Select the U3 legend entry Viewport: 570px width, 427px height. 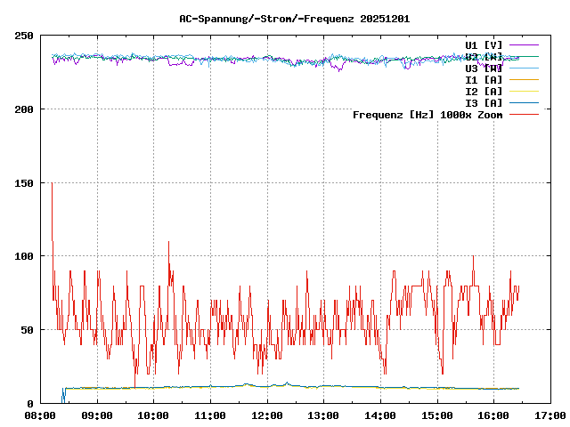point(484,68)
